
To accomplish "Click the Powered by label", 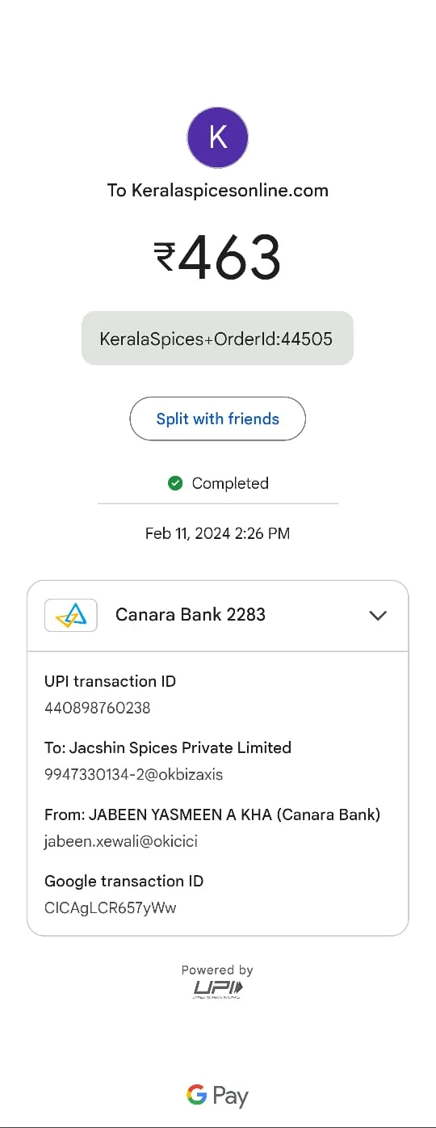I will click(x=217, y=970).
